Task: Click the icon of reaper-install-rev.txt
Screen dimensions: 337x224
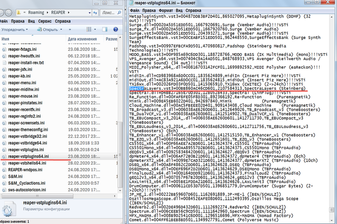Action: point(4,63)
